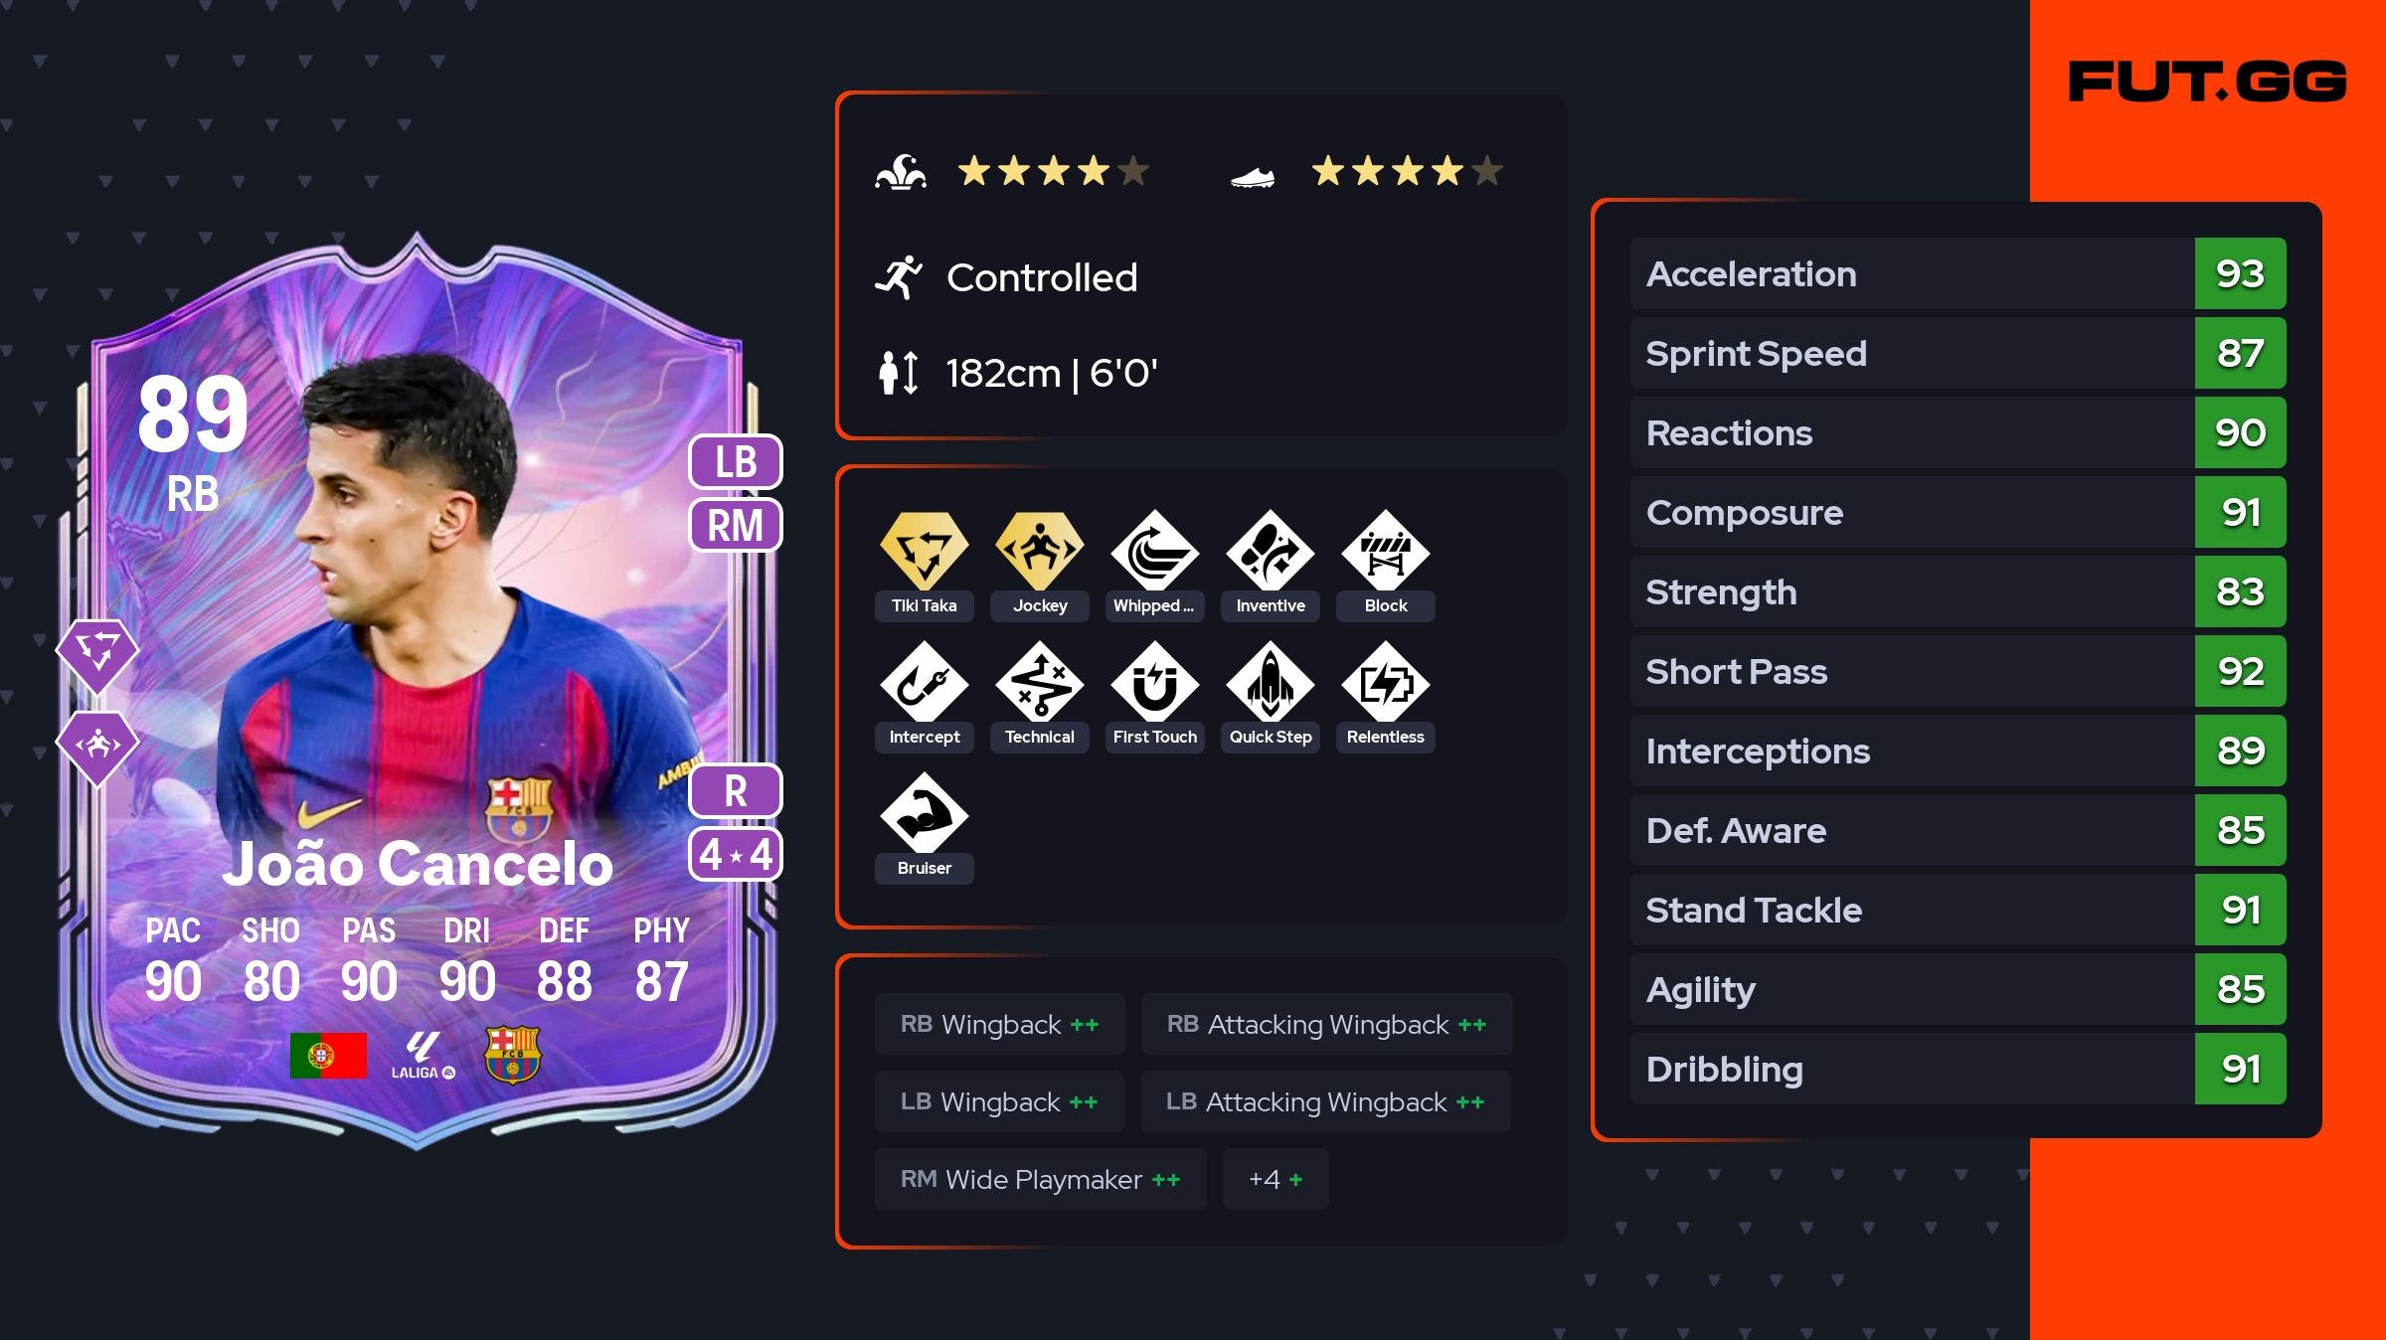This screenshot has width=2386, height=1340.
Task: Open the FUT.GG logo link
Action: click(x=2207, y=82)
